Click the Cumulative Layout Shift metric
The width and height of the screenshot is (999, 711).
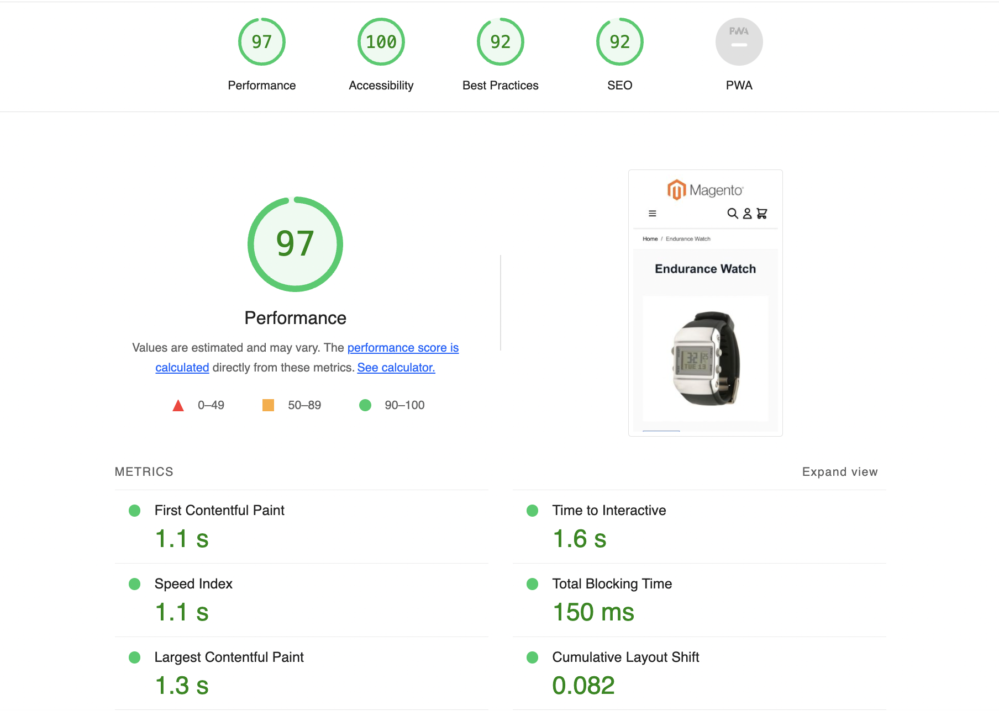[x=625, y=657]
